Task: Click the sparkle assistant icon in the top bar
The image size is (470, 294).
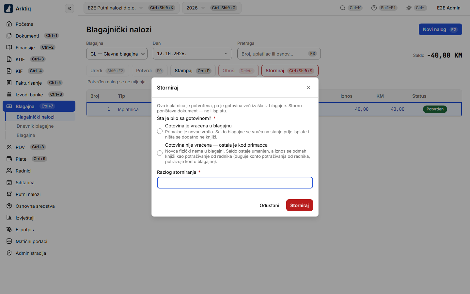Action: click(x=409, y=8)
